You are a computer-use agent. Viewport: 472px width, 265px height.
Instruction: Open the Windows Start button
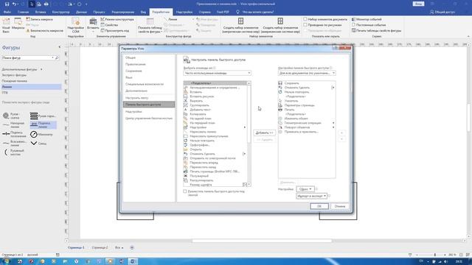point(6,261)
